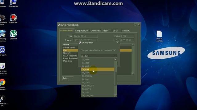Screen dimensions: 197x110
Task: Select cs_office from the map list
Action: [98, 60]
